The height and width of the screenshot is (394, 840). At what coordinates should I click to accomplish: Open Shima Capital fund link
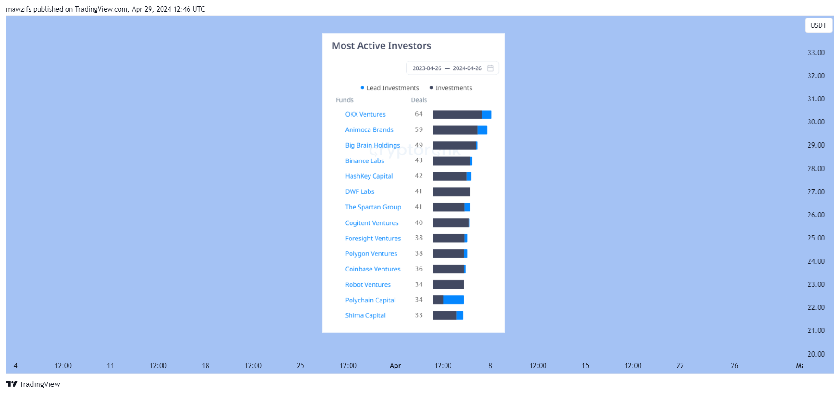click(x=365, y=315)
